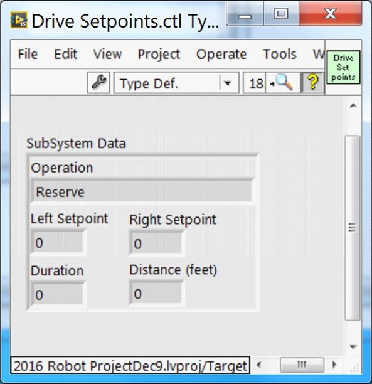Click the wrench apply changes icon
372x384 pixels.
click(x=98, y=83)
